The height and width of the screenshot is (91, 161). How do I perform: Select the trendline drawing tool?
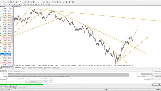click(x=7, y=5)
